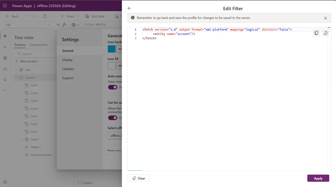Image resolution: width=336 pixels, height=187 pixels.
Task: Click the horizontal scrollbar of code editor
Action: [135, 170]
